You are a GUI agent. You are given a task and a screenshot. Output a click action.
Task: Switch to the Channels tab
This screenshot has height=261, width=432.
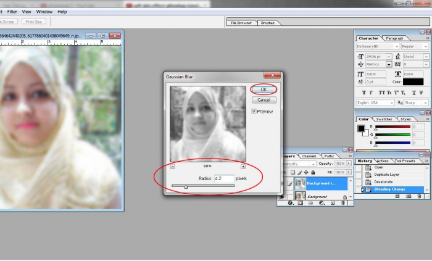coord(309,156)
